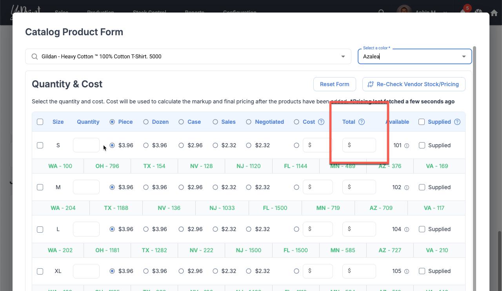Screen dimensions: 502x291
Task: Click the help icon beside Total header
Action: pyautogui.click(x=362, y=122)
